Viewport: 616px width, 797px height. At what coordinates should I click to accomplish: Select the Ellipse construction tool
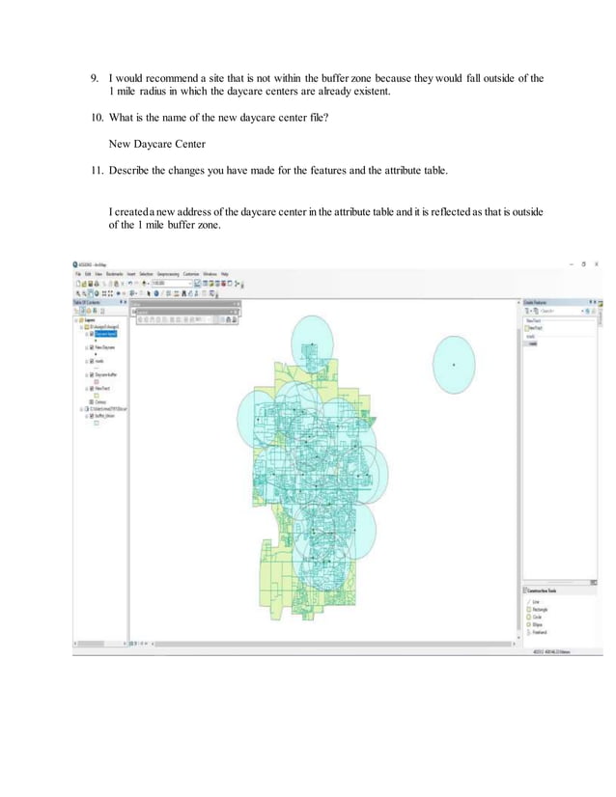[x=535, y=624]
